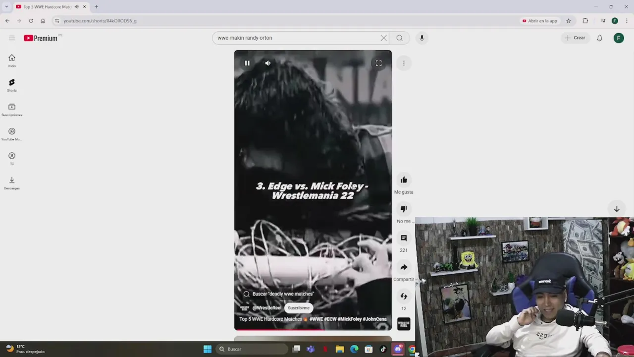Mute the Short's volume

click(267, 63)
